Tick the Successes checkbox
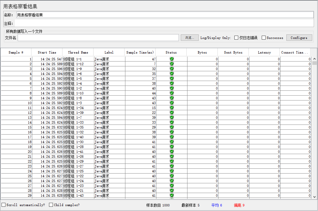The width and height of the screenshot is (318, 211). (264, 38)
